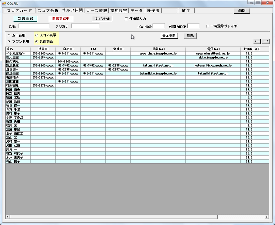Click the 印刷 print button
The height and width of the screenshot is (225, 275).
coord(242,11)
